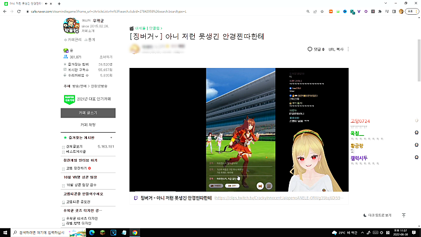Open the Windows notification center icon
The image size is (421, 237).
coord(414,233)
